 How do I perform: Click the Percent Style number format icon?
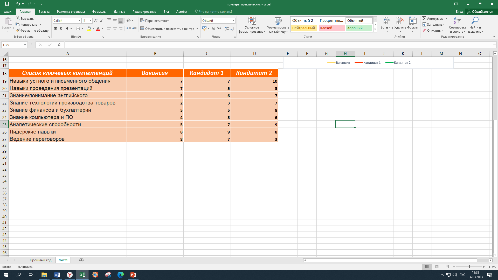point(213,29)
